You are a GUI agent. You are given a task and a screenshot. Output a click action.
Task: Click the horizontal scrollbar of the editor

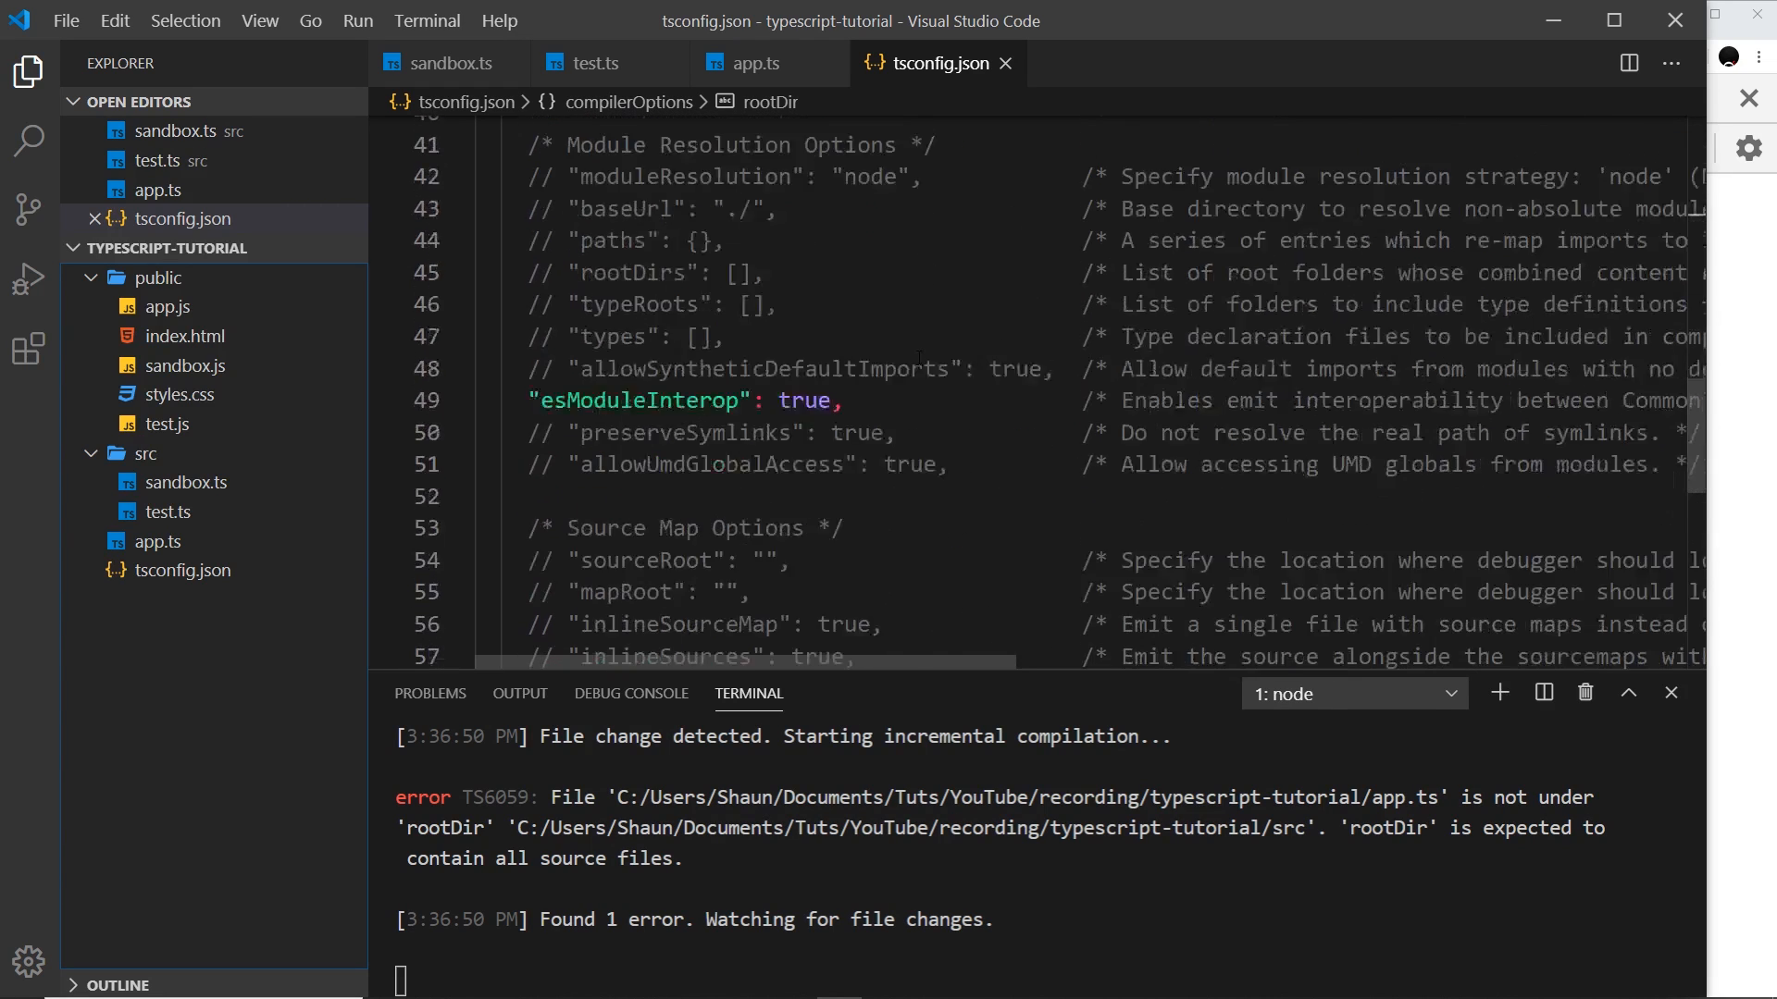[x=745, y=661]
